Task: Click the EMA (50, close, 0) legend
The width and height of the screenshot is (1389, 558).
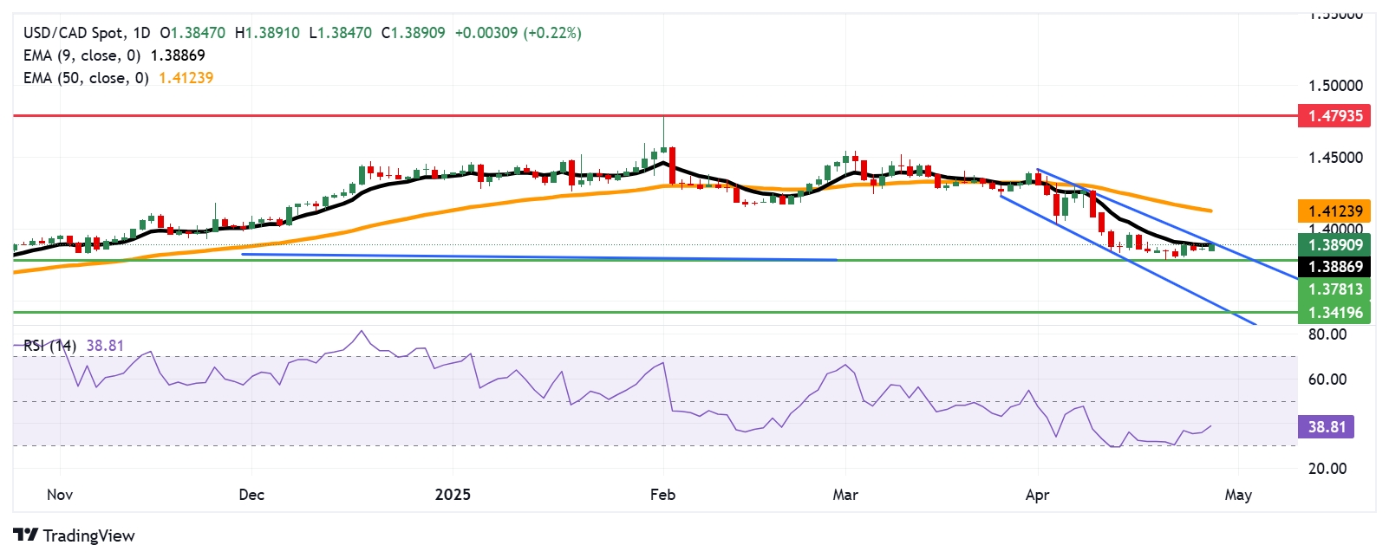Action: [86, 78]
